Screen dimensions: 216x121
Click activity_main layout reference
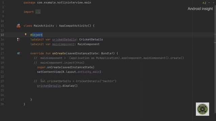(x=88, y=72)
